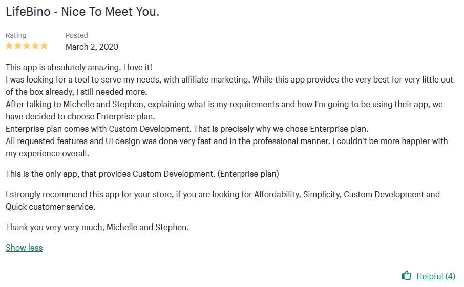Click the line 'This app is absolutely amazing'
This screenshot has width=464, height=287.
79,67
